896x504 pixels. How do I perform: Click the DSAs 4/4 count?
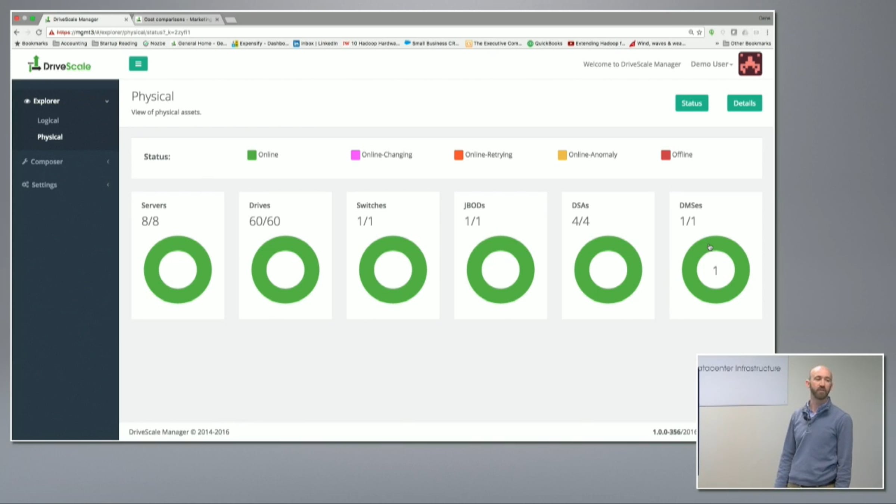click(x=581, y=221)
